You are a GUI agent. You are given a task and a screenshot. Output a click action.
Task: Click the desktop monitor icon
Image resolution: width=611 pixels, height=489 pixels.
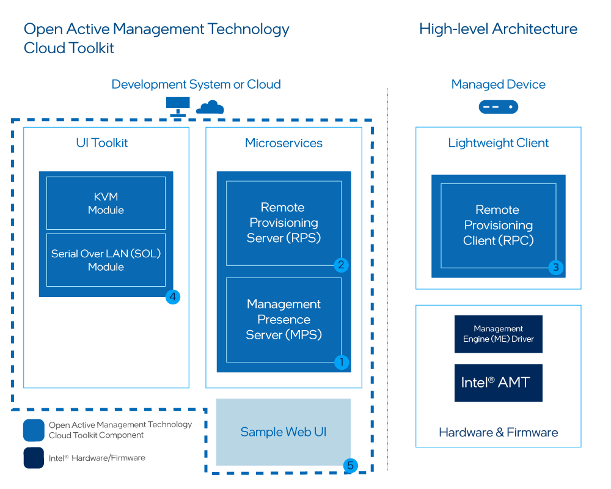pyautogui.click(x=178, y=106)
